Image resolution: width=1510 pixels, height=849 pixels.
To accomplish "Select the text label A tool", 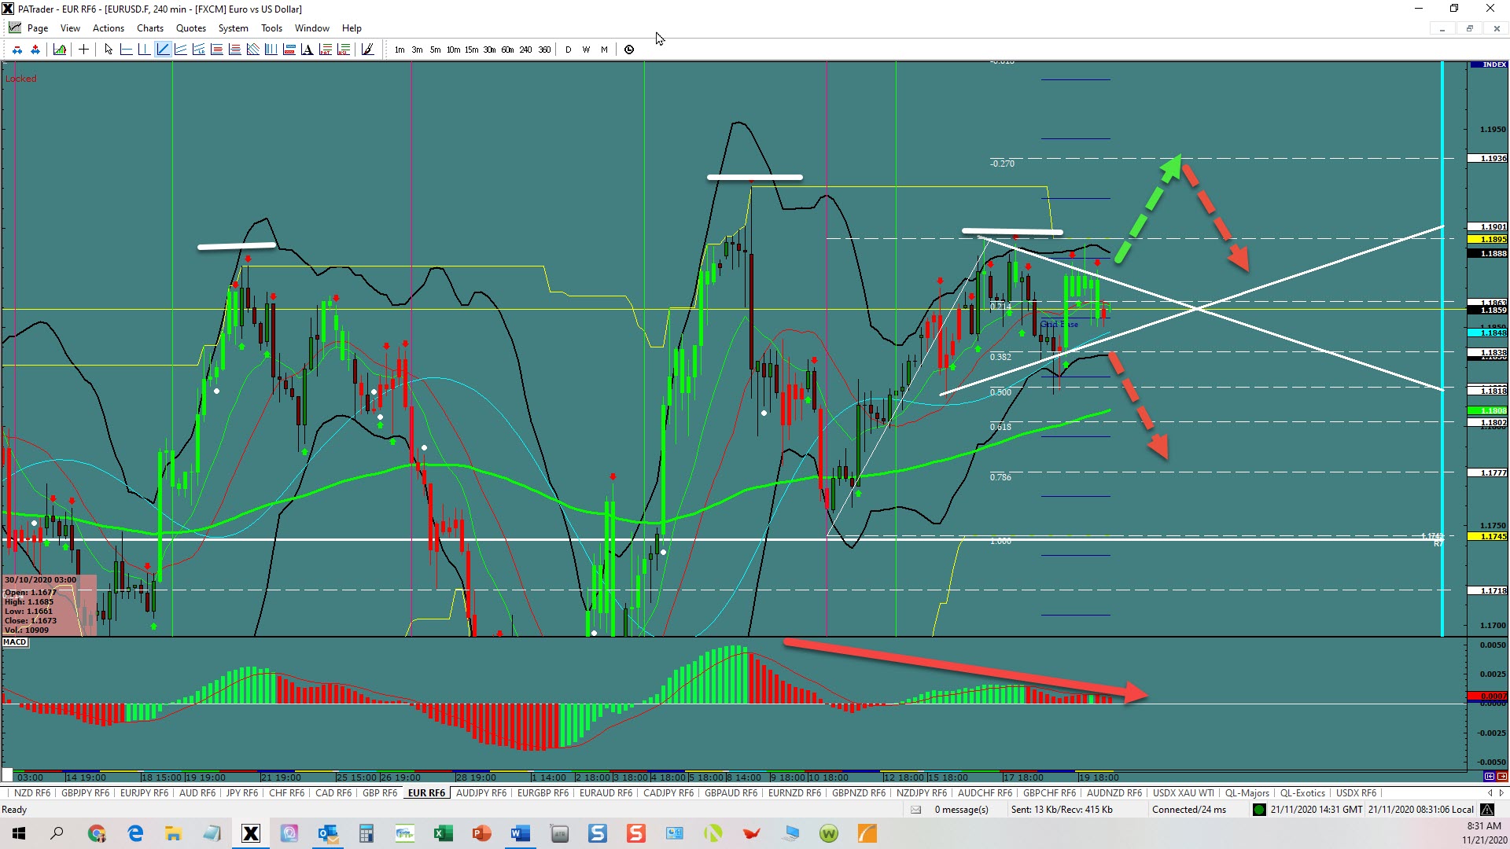I will (308, 50).
